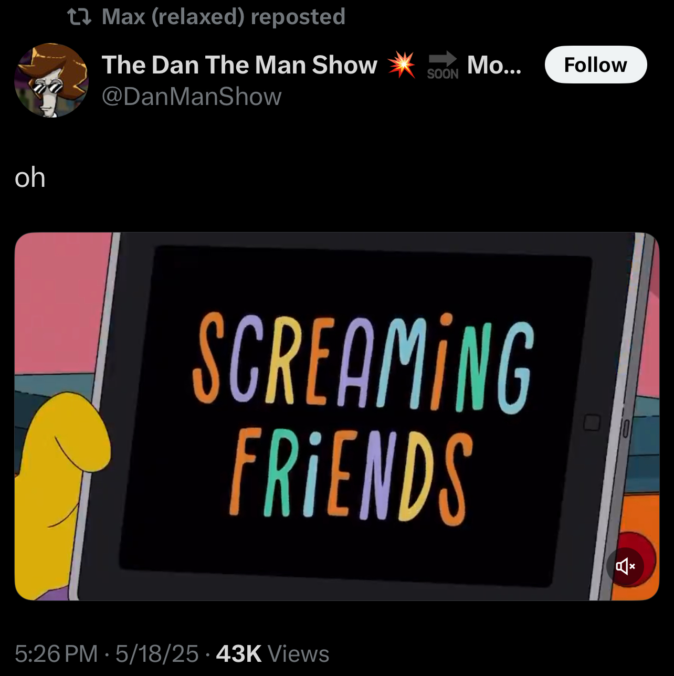Click The Dan The Man Show name
674x676 pixels.
click(x=239, y=65)
